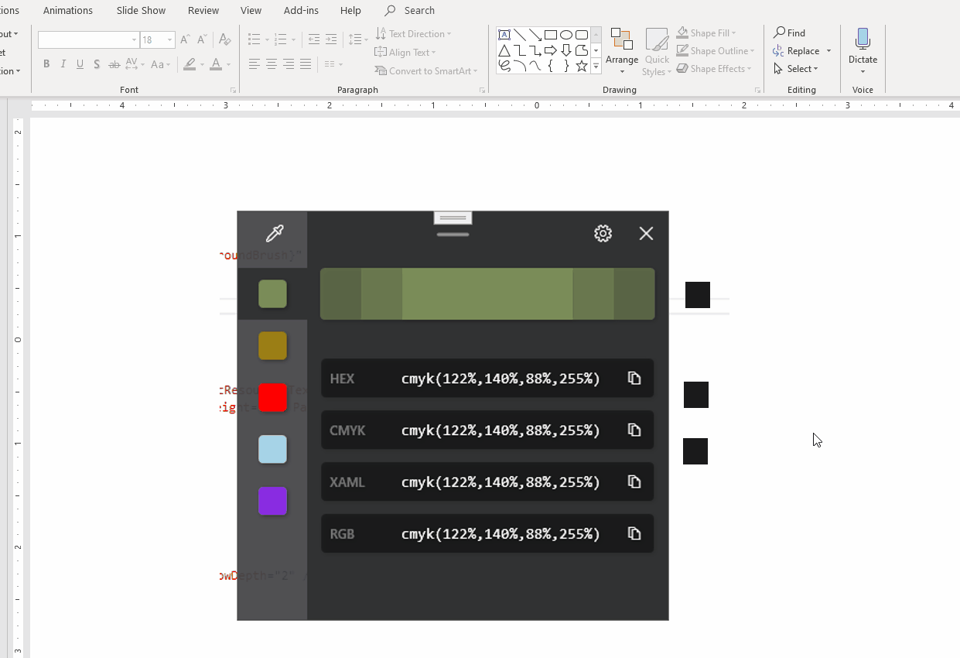This screenshot has width=960, height=658.
Task: Open the Select menu in Editing
Action: [x=796, y=69]
